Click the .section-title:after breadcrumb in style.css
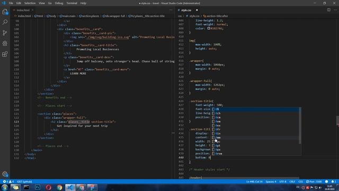Viewport: 339px width, 191px height. coord(216,16)
